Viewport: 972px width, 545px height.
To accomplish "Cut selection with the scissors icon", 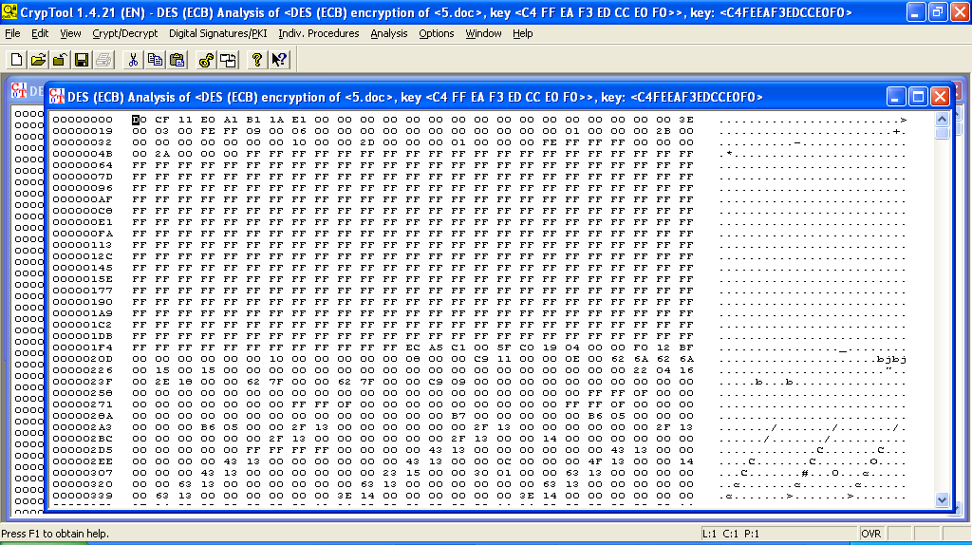I will 133,60.
